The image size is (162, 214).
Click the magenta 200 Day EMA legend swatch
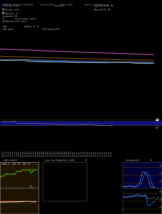point(3,13)
